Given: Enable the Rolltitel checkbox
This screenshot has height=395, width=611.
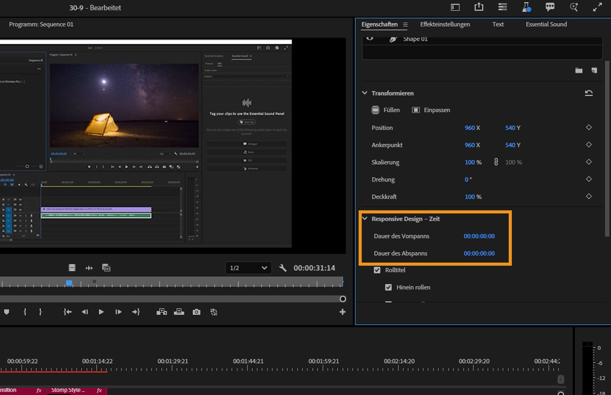Looking at the screenshot, I should point(377,270).
